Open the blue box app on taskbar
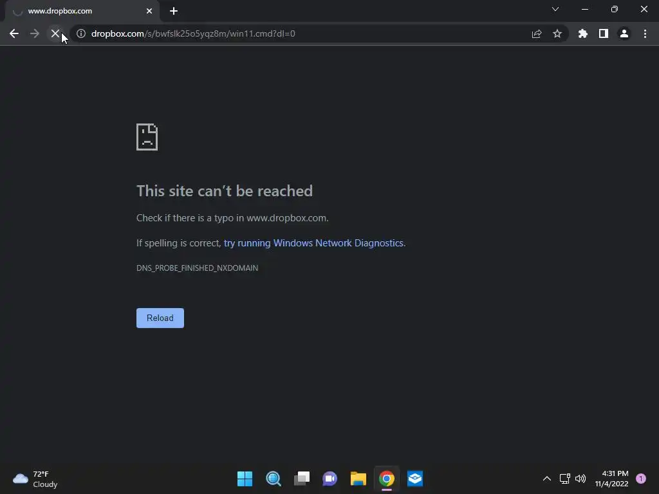The image size is (659, 494). [x=415, y=479]
